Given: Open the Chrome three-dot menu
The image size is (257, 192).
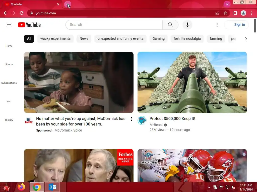Looking at the screenshot, I should click(251, 13).
